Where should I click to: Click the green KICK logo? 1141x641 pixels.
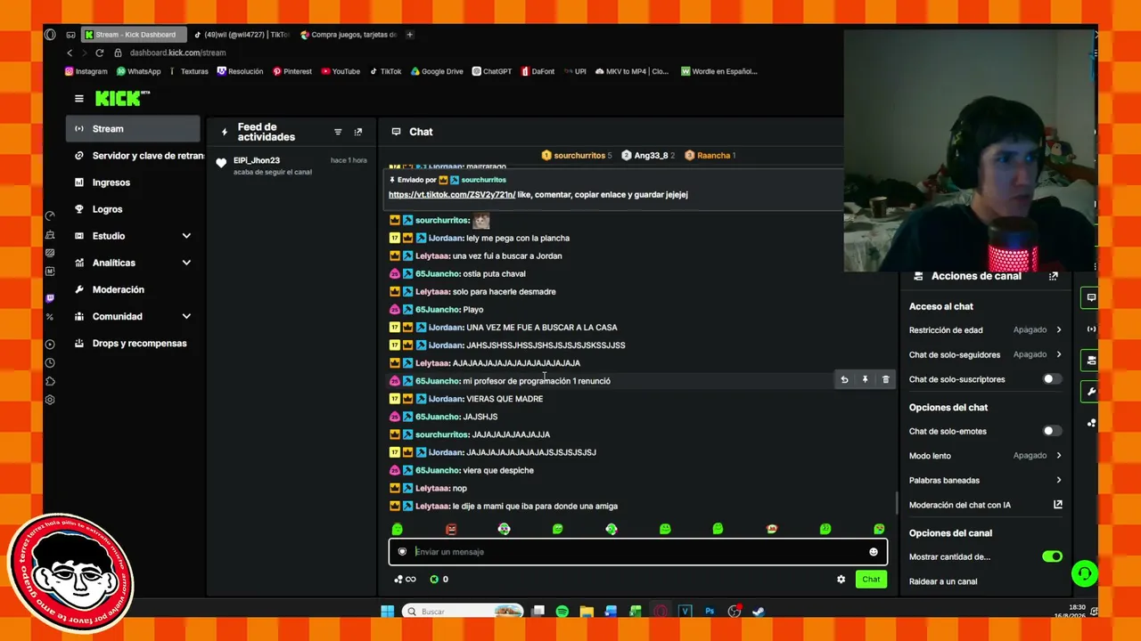(122, 98)
